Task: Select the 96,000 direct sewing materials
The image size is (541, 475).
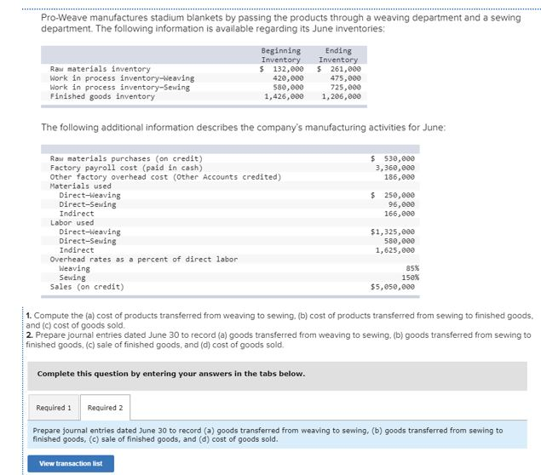Action: [x=401, y=204]
